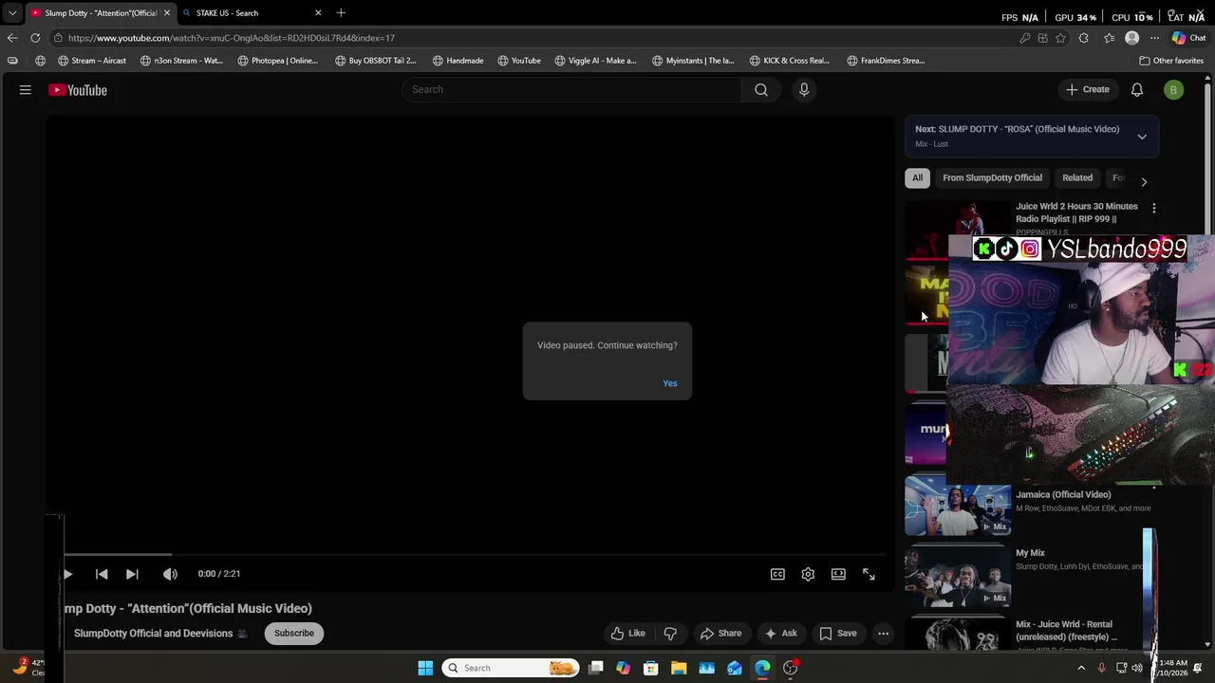Open the Ask AI button
The image size is (1215, 683).
pyautogui.click(x=780, y=633)
